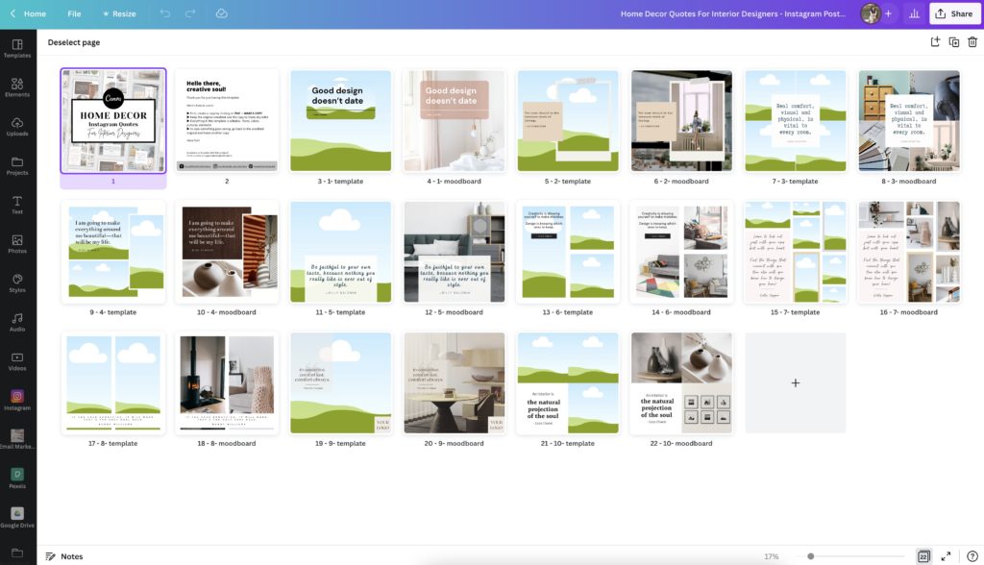Viewport: 984px width, 565px height.
Task: Open the Notes panel
Action: click(x=64, y=556)
